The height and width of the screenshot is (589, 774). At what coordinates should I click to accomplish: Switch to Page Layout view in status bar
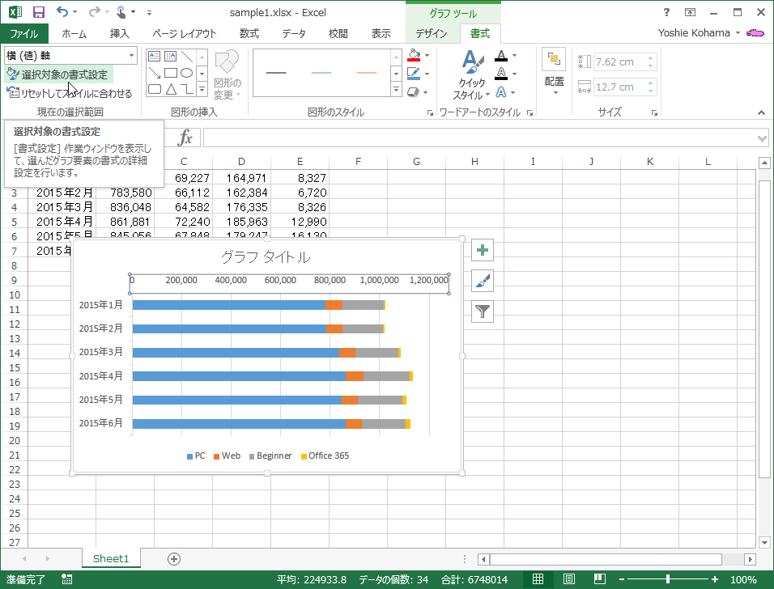568,579
